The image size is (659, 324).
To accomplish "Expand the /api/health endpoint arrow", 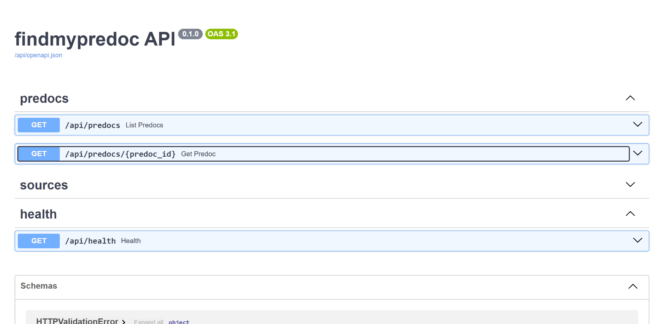I will coord(637,241).
